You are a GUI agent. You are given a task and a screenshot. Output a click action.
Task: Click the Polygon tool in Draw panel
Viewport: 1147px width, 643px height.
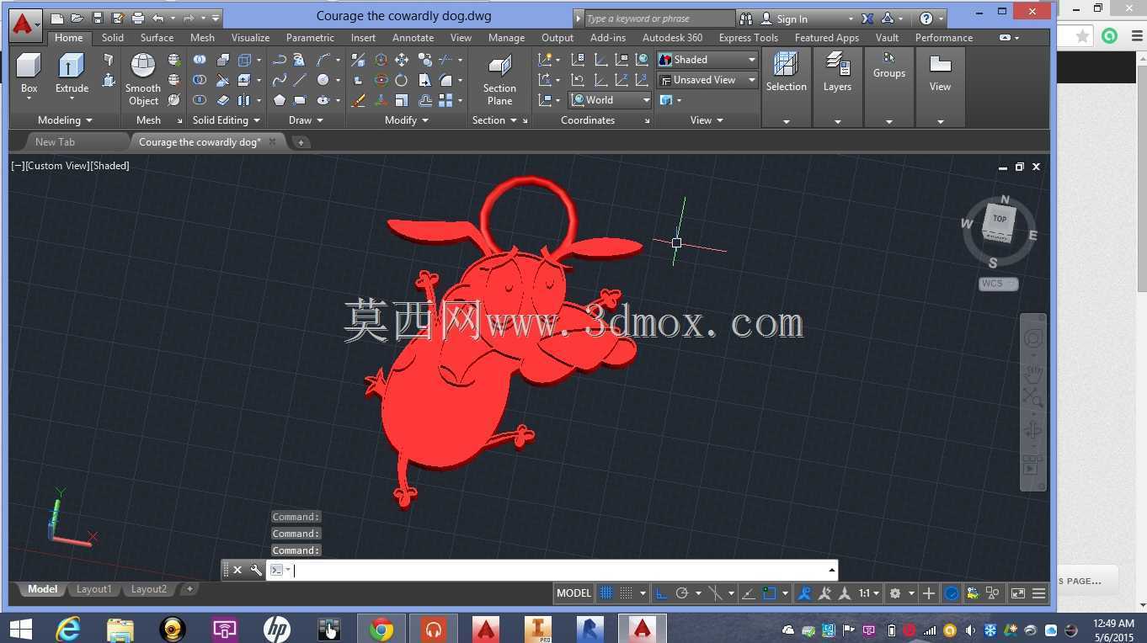pyautogui.click(x=279, y=100)
